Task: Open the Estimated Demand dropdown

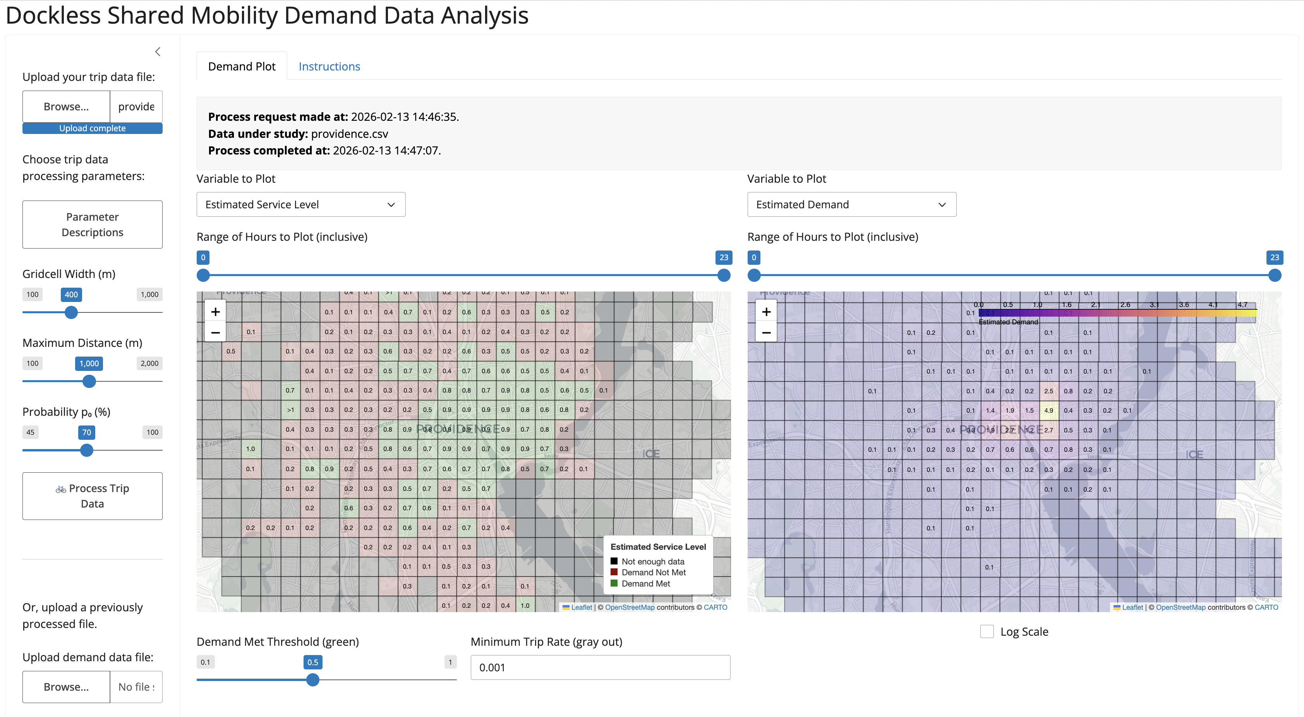Action: tap(851, 204)
